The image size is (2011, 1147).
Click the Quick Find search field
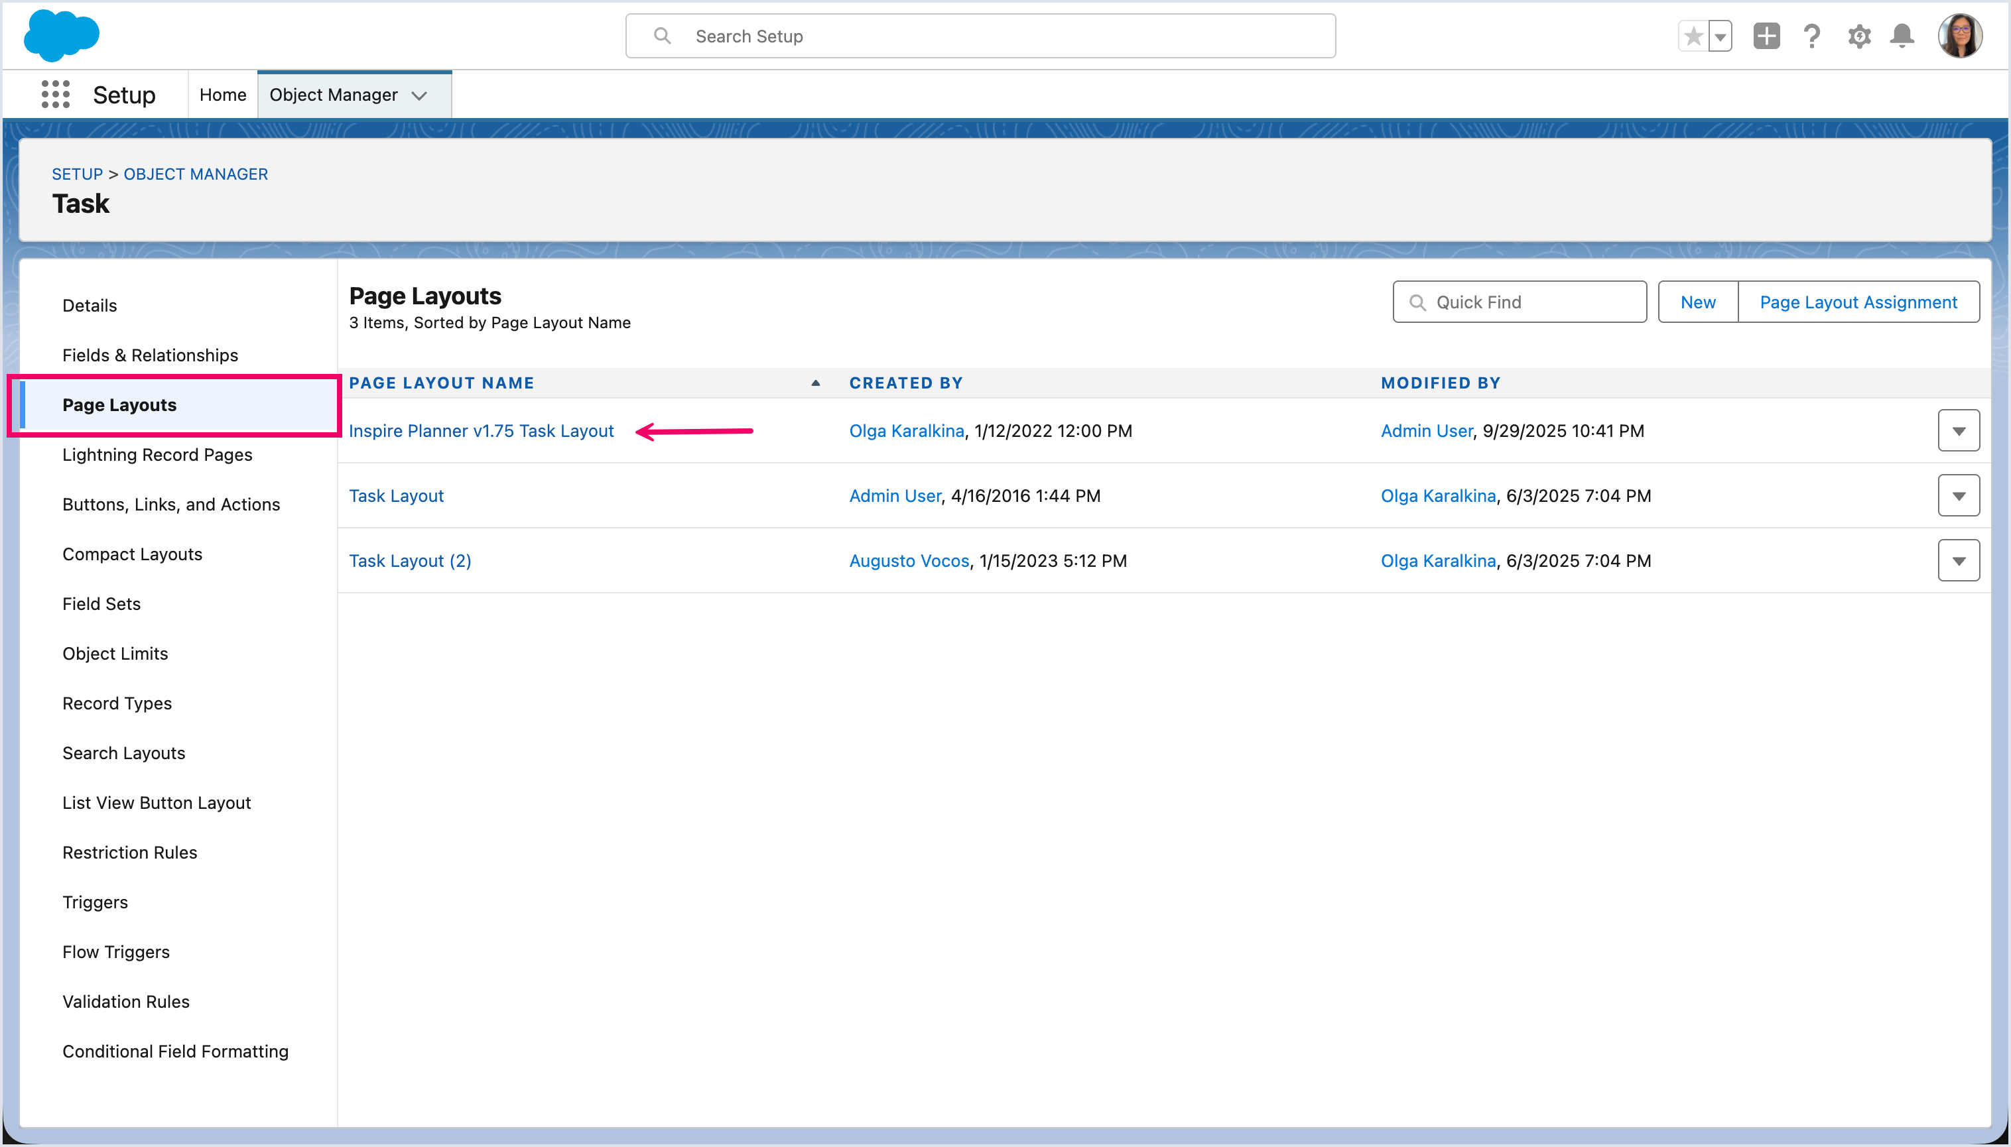[x=1529, y=302]
